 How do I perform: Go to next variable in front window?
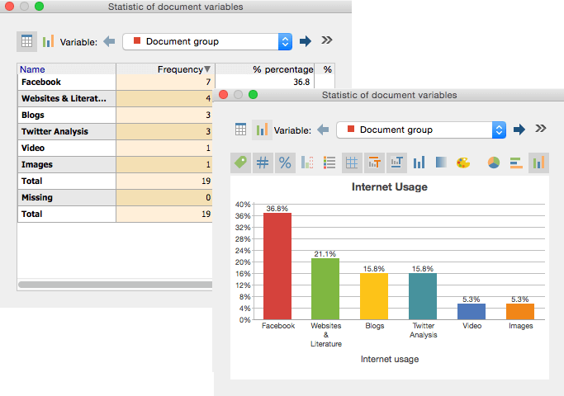point(519,130)
